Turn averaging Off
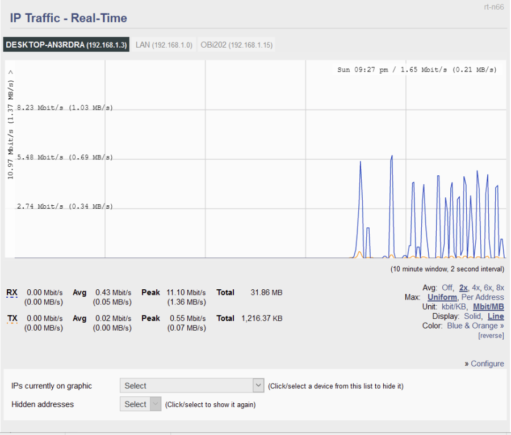 (447, 288)
